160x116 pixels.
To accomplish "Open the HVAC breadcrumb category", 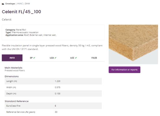I will [x=20, y=4].
